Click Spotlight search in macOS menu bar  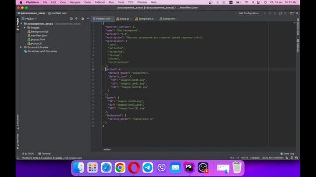pyautogui.click(x=253, y=2)
